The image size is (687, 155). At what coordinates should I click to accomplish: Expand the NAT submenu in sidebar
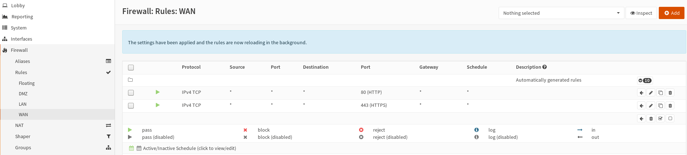click(x=20, y=125)
